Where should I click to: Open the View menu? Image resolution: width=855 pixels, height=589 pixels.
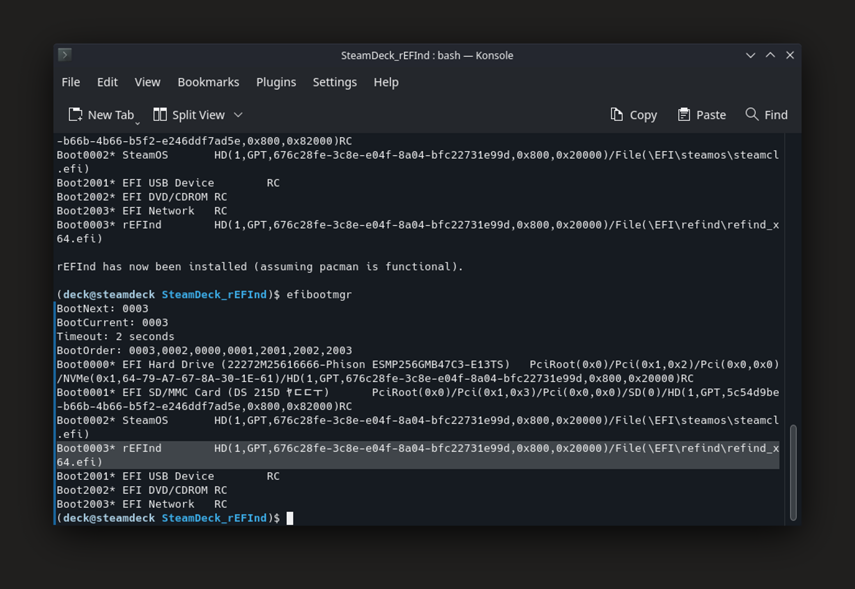point(147,82)
